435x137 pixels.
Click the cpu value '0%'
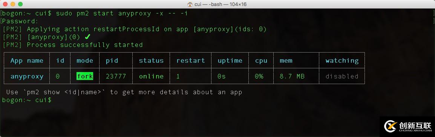(259, 76)
